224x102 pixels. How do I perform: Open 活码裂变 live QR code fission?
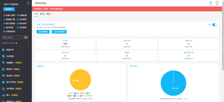pos(22,28)
